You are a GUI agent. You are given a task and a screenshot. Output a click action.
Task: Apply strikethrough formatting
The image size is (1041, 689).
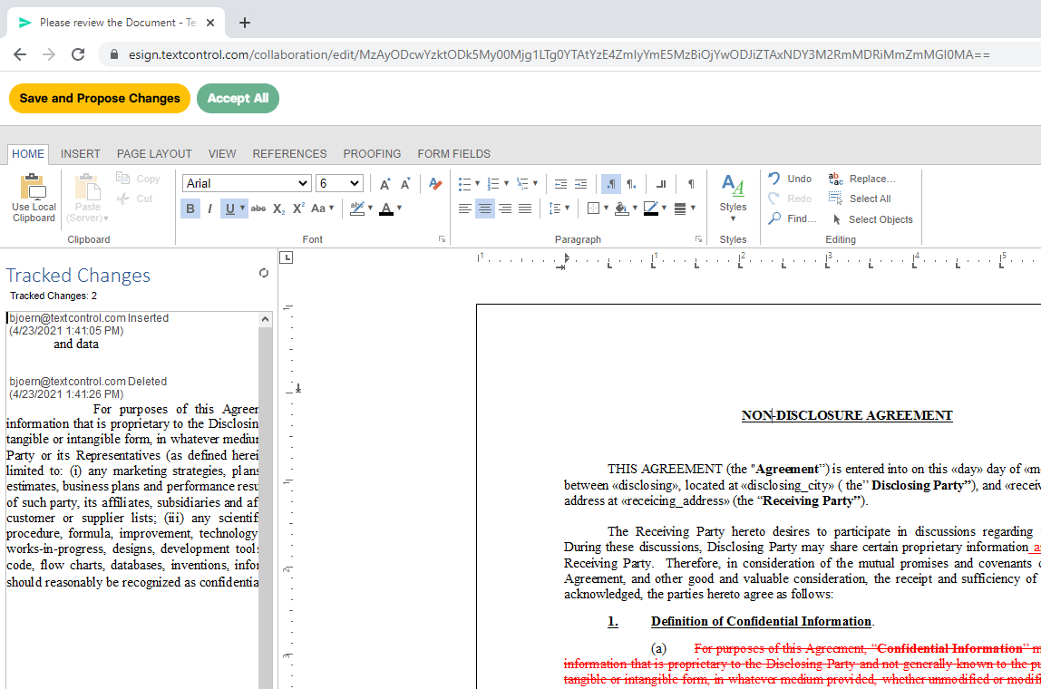coord(258,209)
